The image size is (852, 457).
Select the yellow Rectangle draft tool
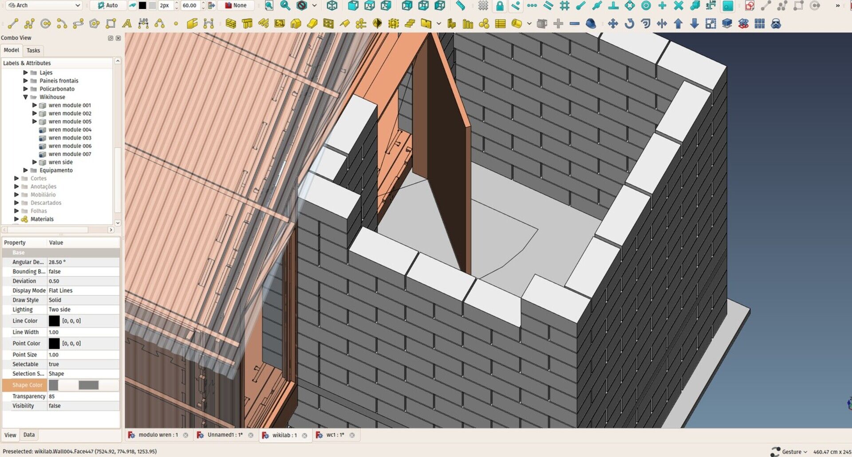(110, 23)
